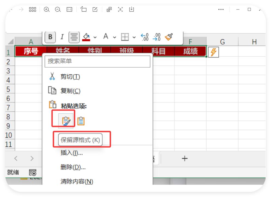Image resolution: width=271 pixels, height=197 pixels.
Task: Select column G header
Action: [x=222, y=42]
